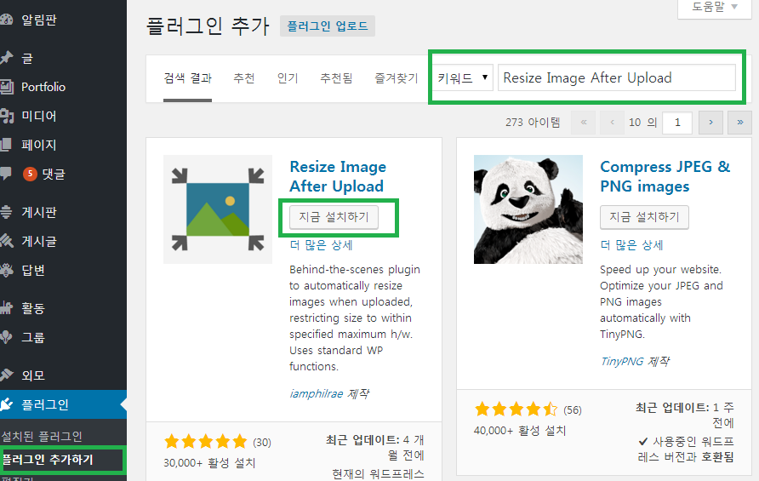Screen dimensions: 759x481
Task: Open the 키워드 search type dropdown
Action: pyautogui.click(x=463, y=77)
